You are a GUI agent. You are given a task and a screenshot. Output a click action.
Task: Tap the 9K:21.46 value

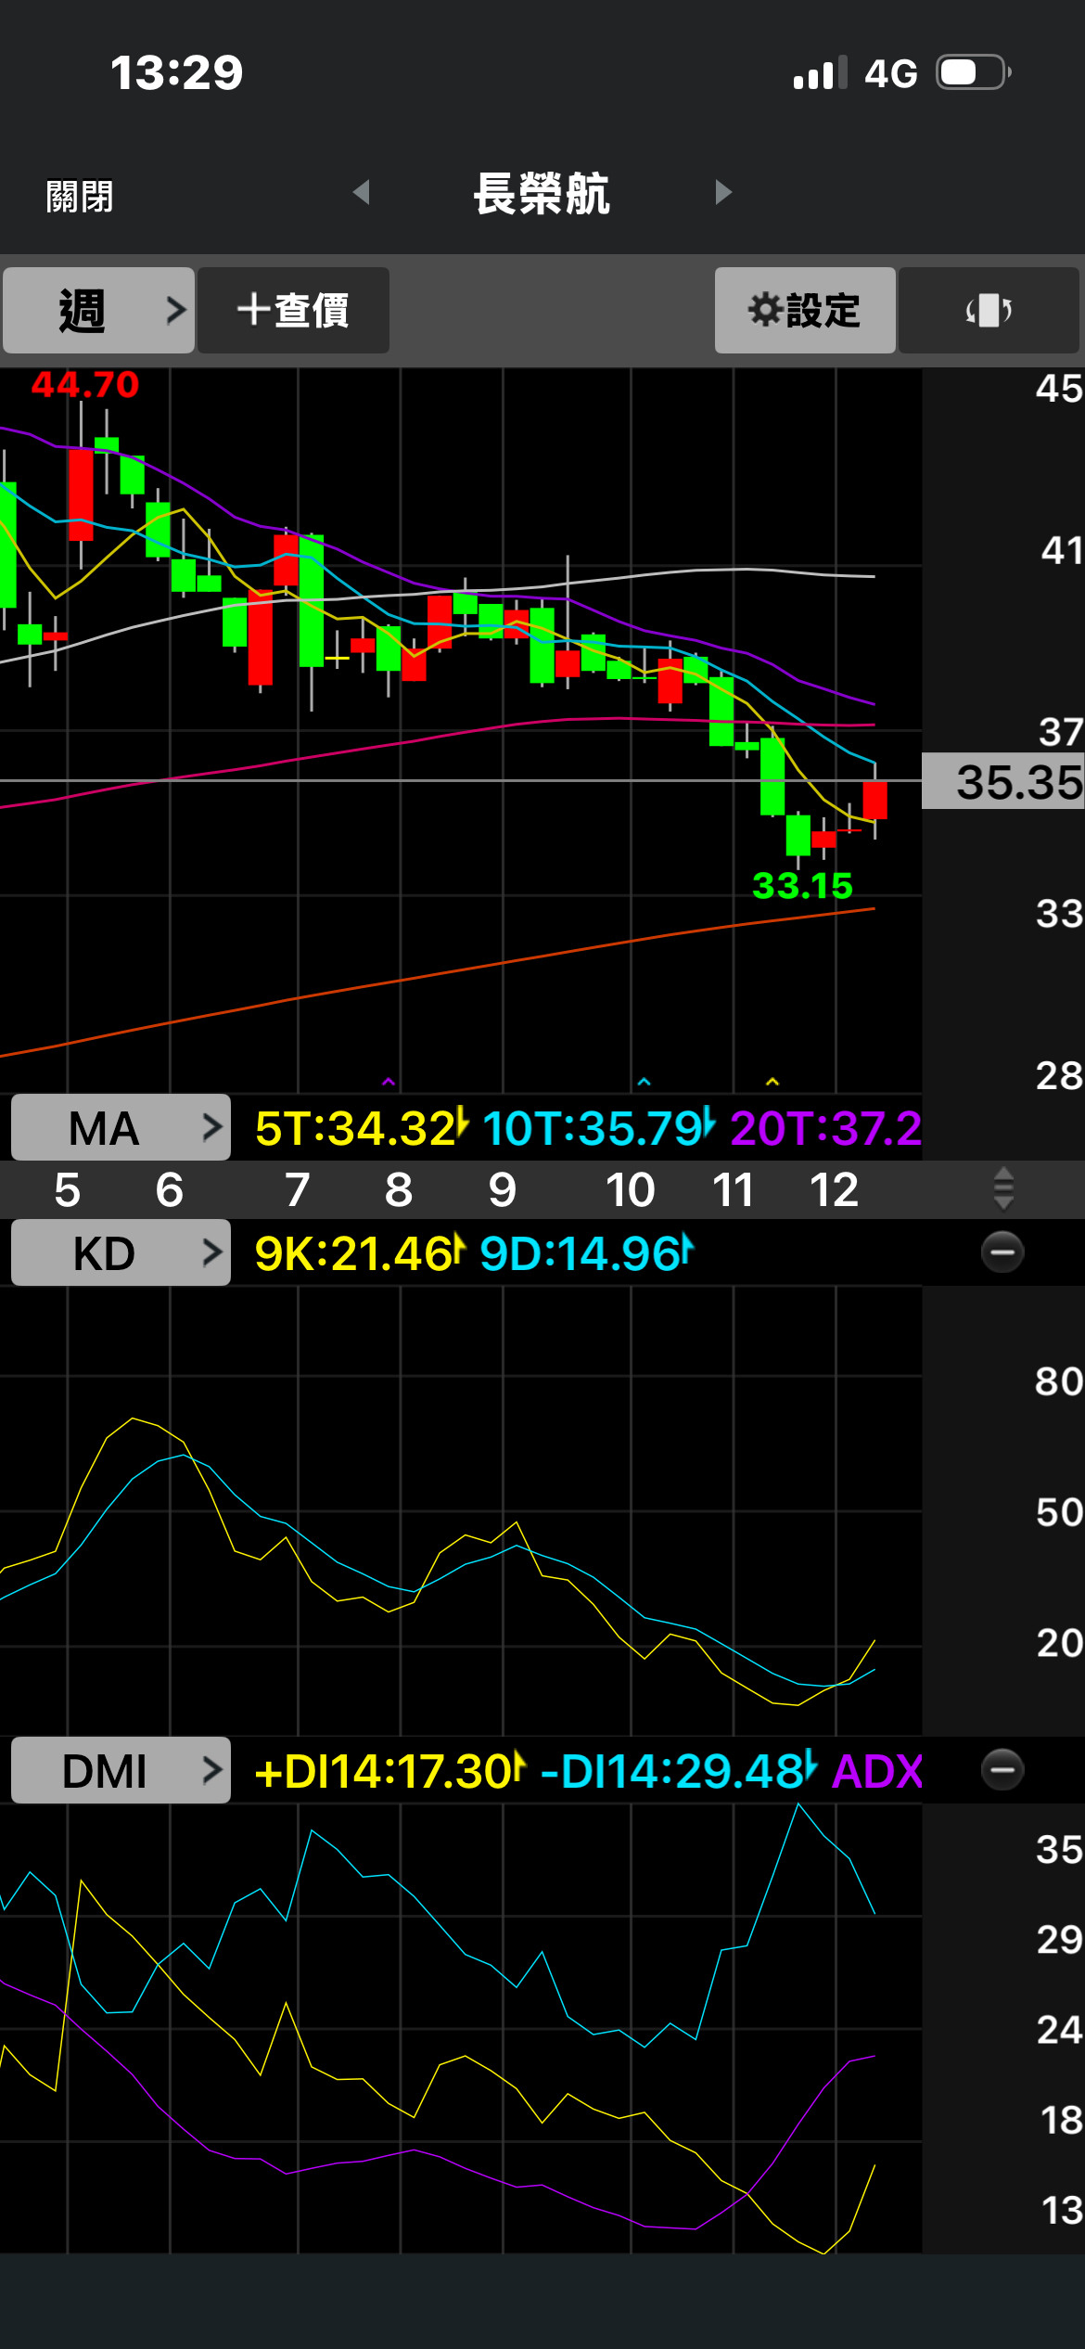click(359, 1253)
